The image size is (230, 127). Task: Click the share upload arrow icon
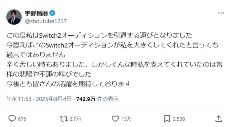[x=218, y=118]
